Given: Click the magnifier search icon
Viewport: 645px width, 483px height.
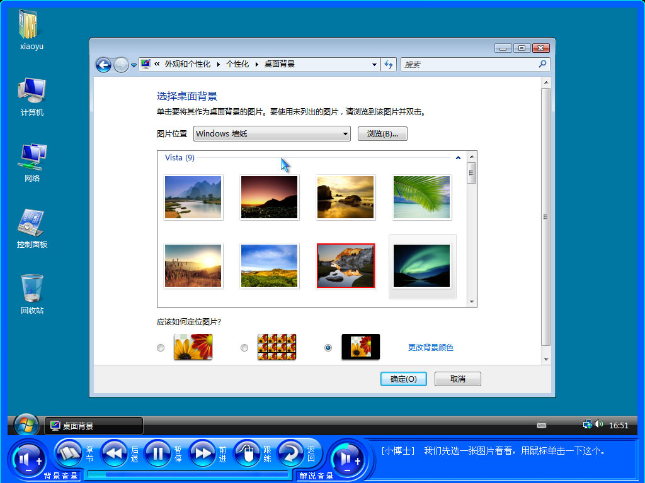Looking at the screenshot, I should tap(542, 64).
